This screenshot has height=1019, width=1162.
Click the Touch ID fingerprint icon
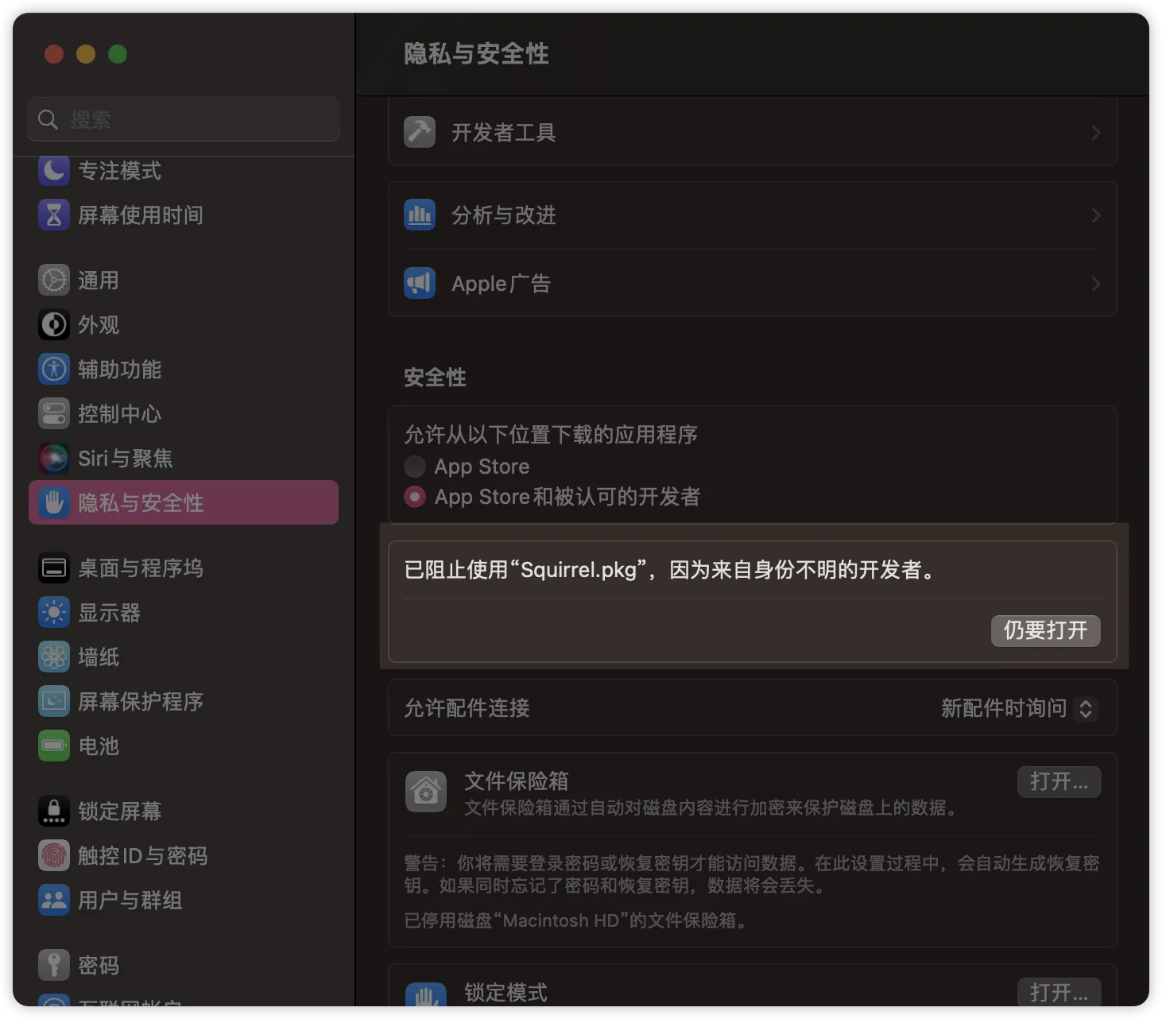(54, 855)
